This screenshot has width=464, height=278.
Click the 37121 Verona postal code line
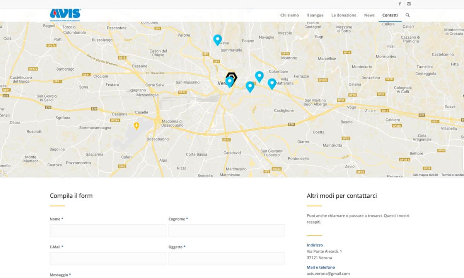[319, 258]
